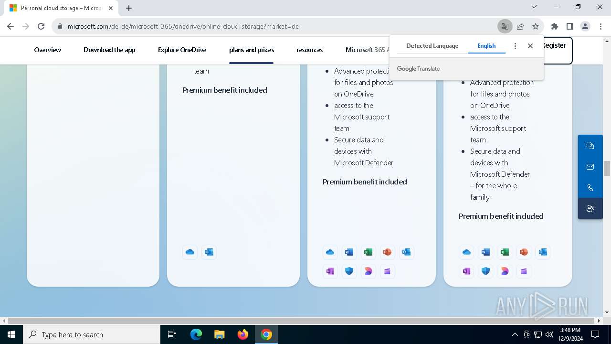Click Clipchamp icon in the whole-family plan card
The height and width of the screenshot is (344, 611).
(x=524, y=271)
